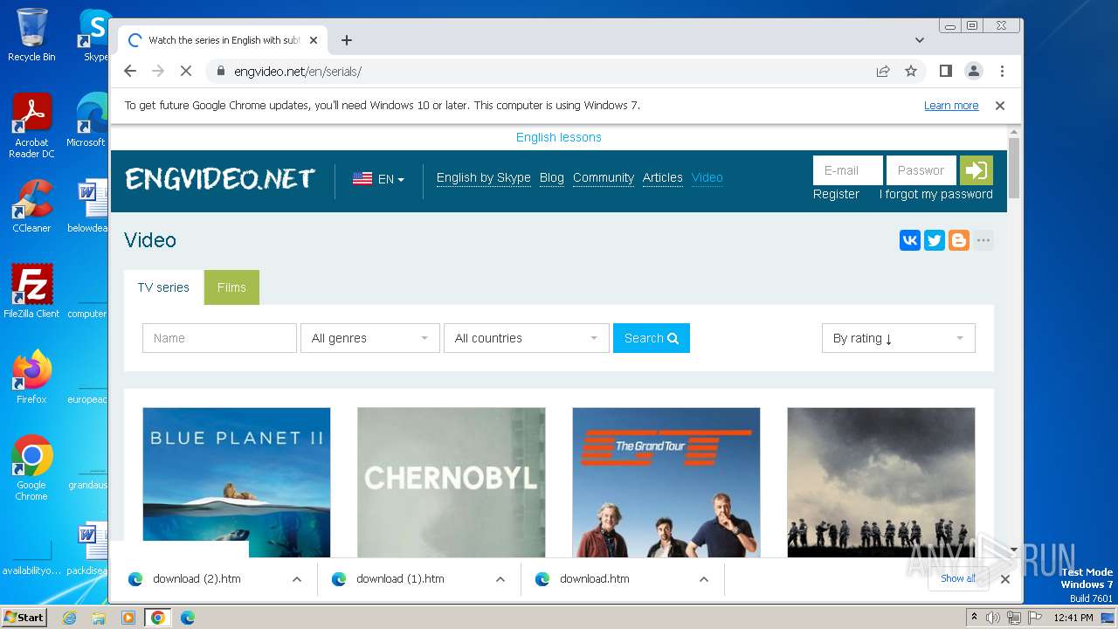1118x629 pixels.
Task: Open Blue Planet II poster
Action: click(x=237, y=482)
